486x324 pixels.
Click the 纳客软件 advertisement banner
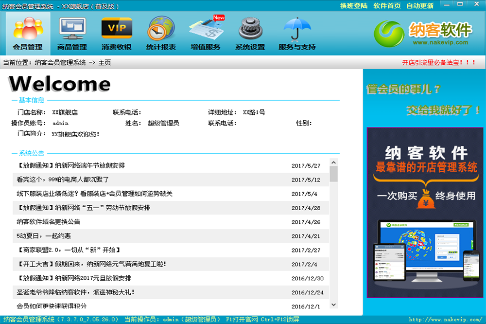pyautogui.click(x=425, y=213)
